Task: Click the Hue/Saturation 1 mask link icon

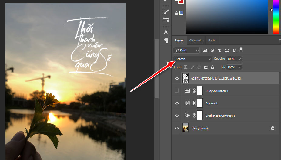Action: click(x=194, y=91)
